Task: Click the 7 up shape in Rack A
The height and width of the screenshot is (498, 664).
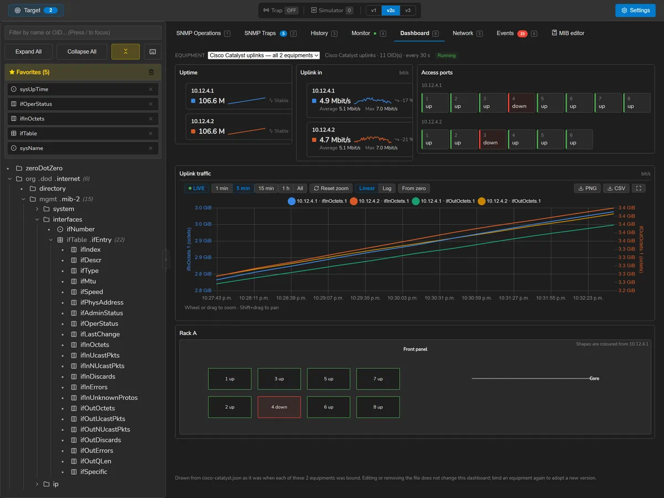Action: (x=378, y=379)
